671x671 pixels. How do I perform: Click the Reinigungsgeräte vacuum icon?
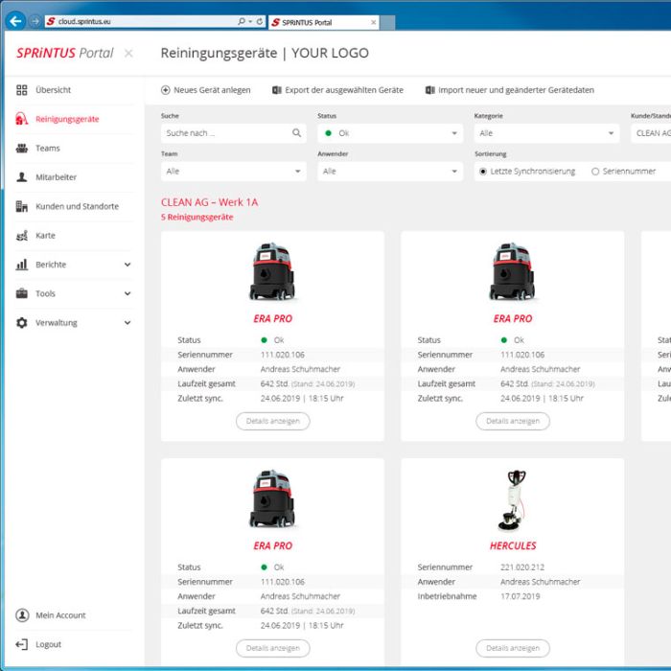click(21, 119)
